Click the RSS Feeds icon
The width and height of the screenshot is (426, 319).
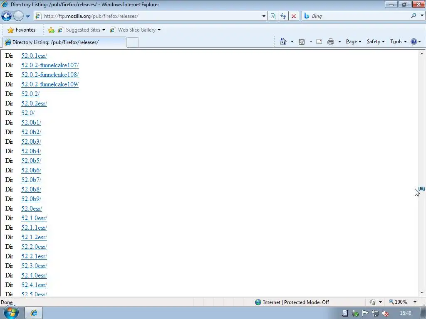(x=302, y=42)
